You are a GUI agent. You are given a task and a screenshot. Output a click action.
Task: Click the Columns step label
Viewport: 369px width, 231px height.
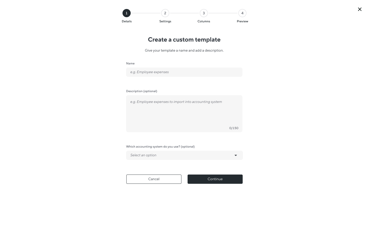point(204,21)
